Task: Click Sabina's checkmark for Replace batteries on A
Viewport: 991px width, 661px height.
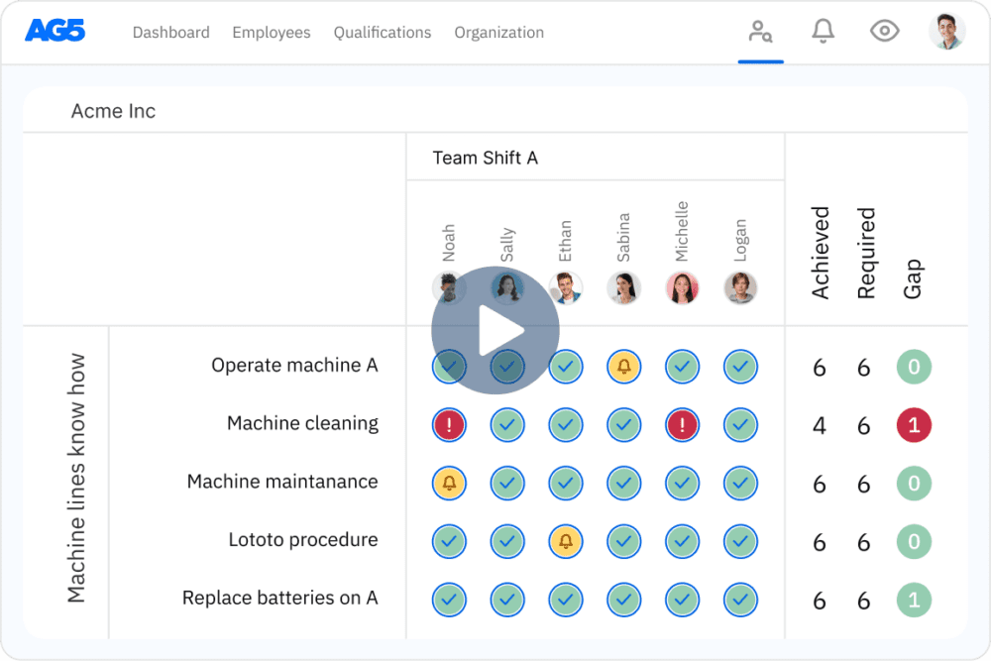Action: [623, 600]
